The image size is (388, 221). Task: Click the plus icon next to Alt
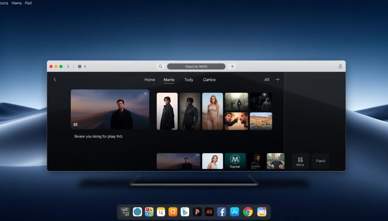(277, 79)
